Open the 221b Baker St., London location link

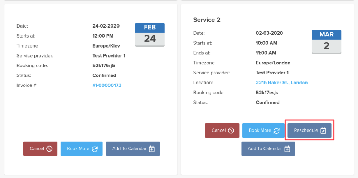coord(281,83)
